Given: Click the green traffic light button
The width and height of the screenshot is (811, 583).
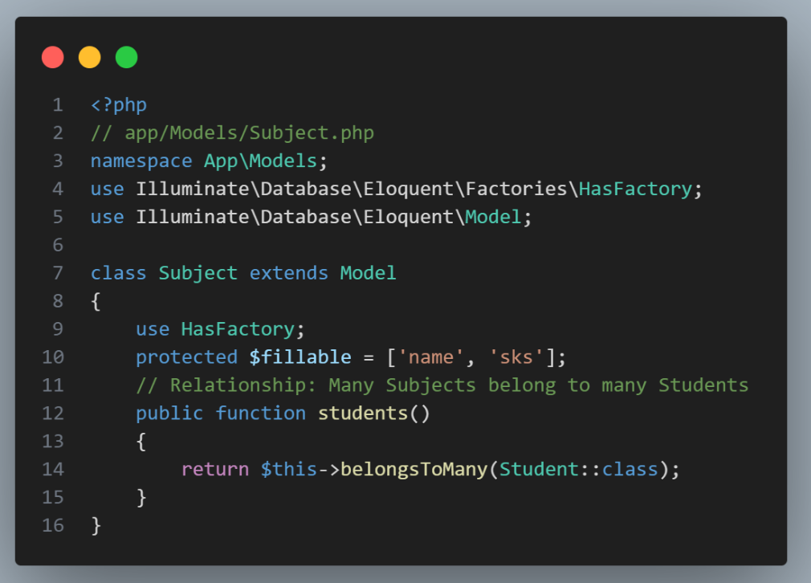Looking at the screenshot, I should (126, 57).
